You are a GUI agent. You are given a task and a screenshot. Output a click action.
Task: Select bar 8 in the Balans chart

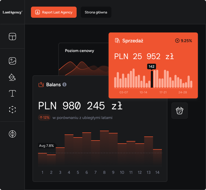104,148
